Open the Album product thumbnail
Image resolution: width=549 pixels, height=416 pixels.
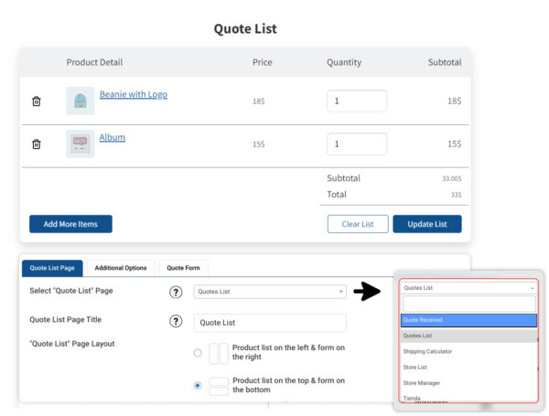81,144
